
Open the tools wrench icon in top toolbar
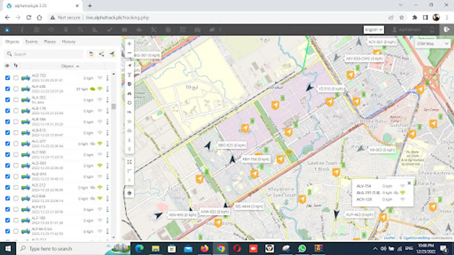[x=154, y=30]
